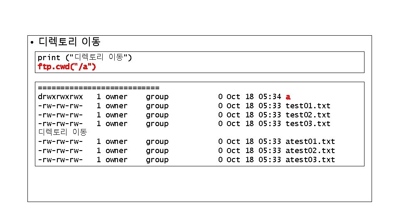Click the permissions of the test01.txt row
The height and width of the screenshot is (224, 399).
[60, 106]
